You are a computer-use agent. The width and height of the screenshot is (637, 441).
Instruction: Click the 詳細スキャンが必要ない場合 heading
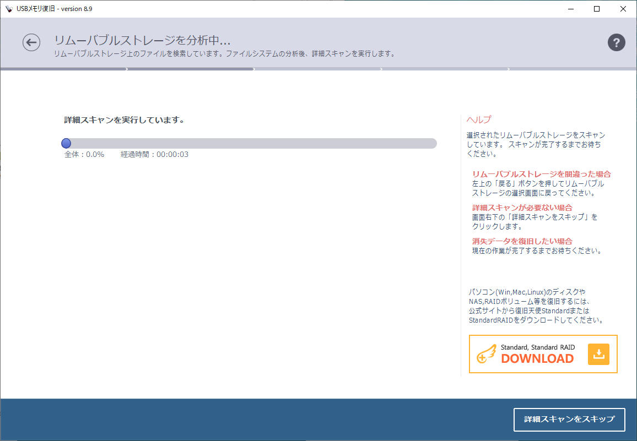(522, 208)
